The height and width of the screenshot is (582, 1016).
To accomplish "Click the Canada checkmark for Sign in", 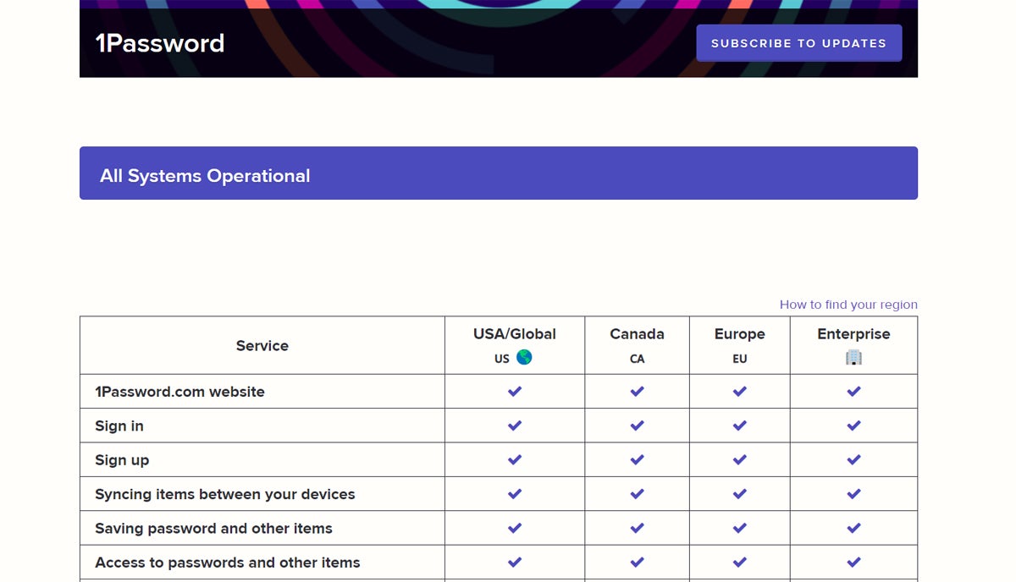I will point(637,426).
